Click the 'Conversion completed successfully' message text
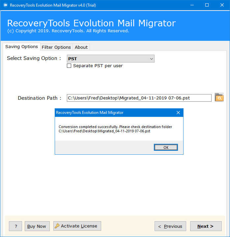The height and width of the screenshot is (237, 230). [115, 127]
